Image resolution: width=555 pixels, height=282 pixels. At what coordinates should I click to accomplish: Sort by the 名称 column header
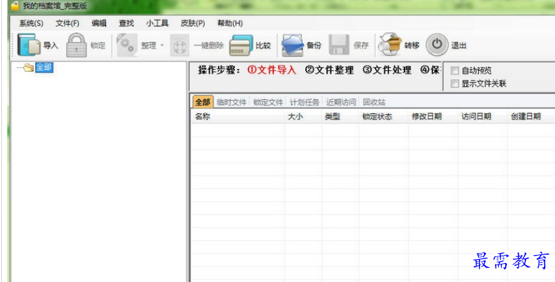238,117
